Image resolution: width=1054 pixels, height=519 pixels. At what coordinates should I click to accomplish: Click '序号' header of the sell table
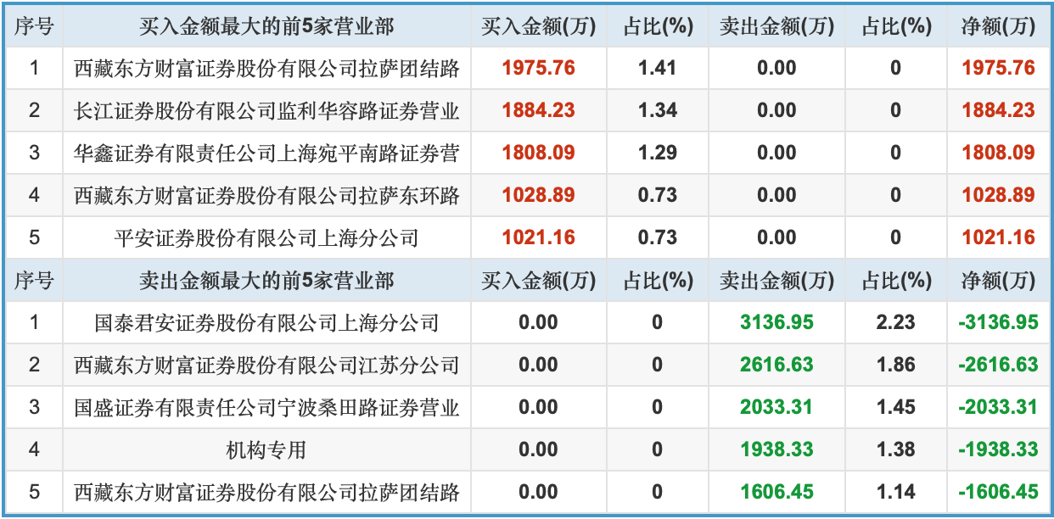pos(34,280)
